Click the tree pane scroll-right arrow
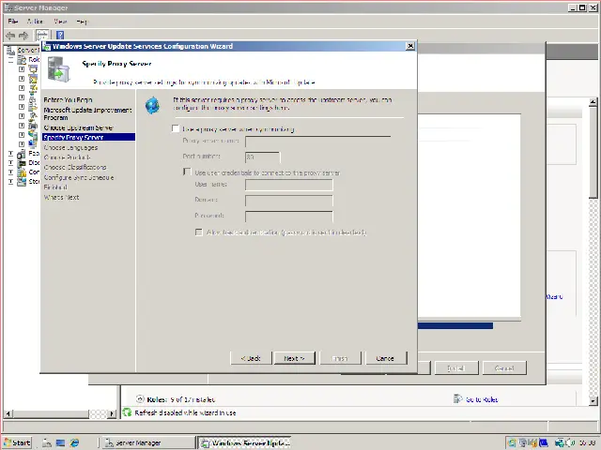601x450 pixels. [112, 413]
